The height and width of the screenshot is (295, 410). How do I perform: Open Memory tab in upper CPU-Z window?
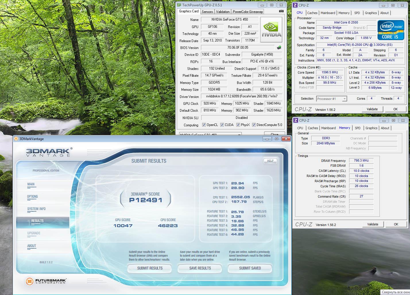tap(344, 13)
